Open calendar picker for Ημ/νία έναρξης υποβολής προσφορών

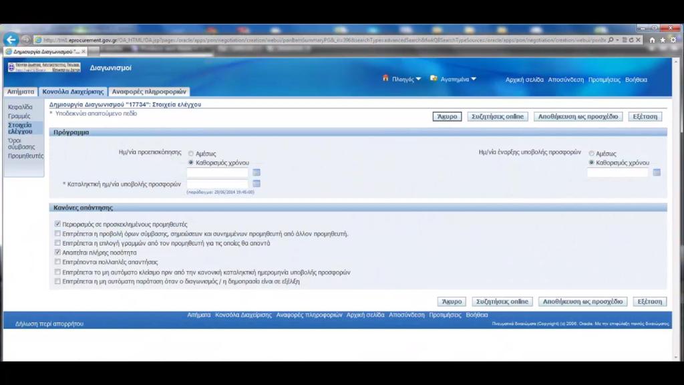(x=657, y=172)
